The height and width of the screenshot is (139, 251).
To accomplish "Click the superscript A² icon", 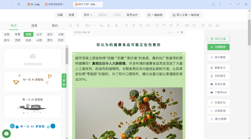I will (171, 25).
